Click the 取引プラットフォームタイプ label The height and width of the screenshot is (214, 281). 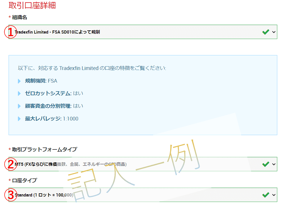coord(44,149)
